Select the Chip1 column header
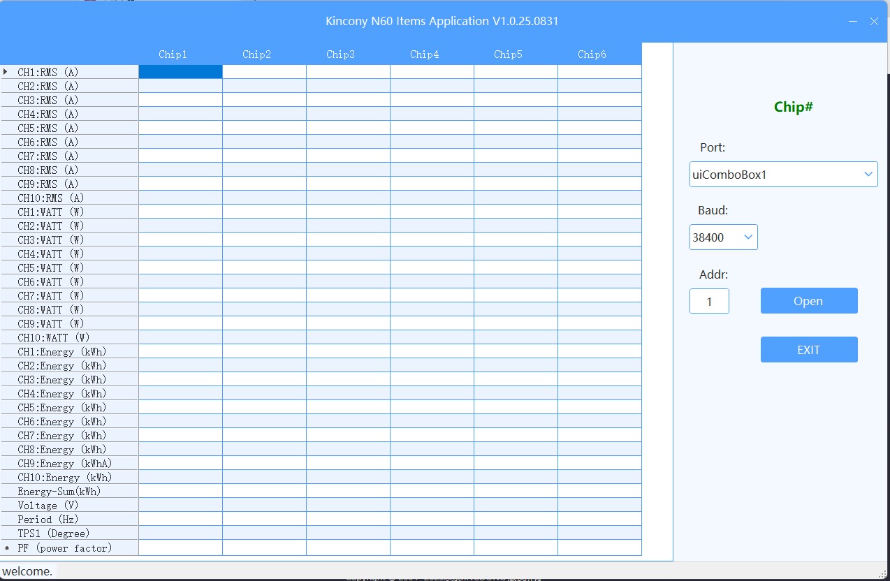Viewport: 890px width, 581px height. [x=173, y=54]
